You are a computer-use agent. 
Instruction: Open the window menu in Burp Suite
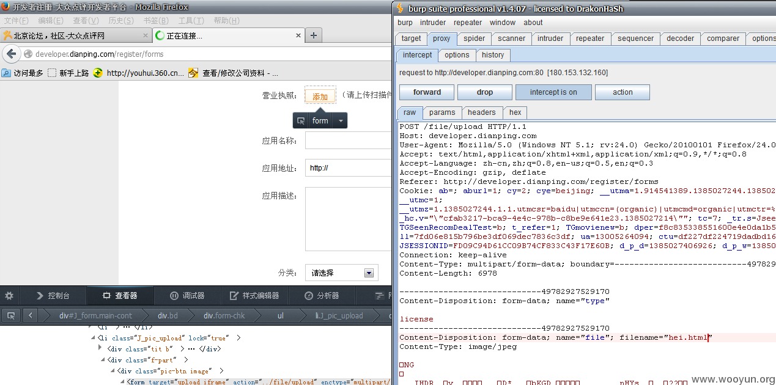click(503, 23)
